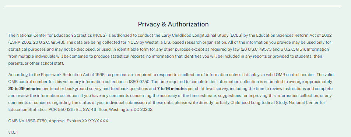Viewport: 351px width, 137px height.
Task: Click the Privacy & Authorization heading
Action: tap(173, 24)
